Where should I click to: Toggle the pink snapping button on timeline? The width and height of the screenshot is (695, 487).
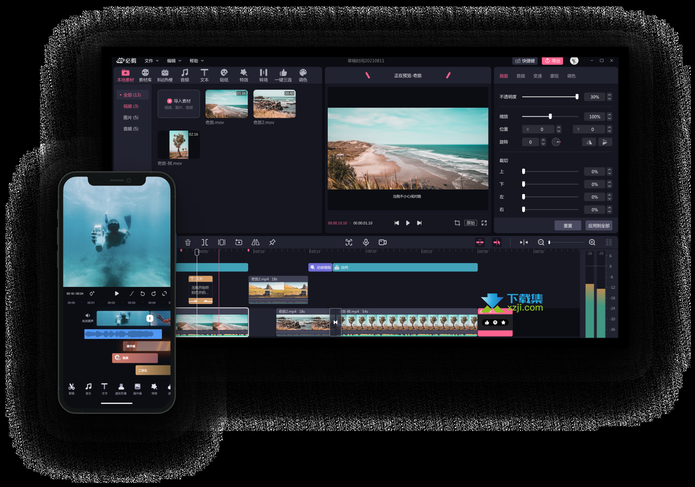(x=480, y=242)
